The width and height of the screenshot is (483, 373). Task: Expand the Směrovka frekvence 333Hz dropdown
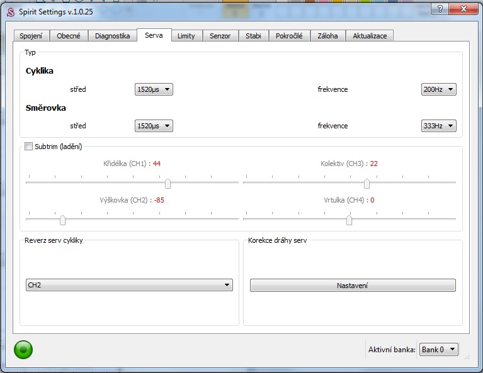click(x=438, y=126)
